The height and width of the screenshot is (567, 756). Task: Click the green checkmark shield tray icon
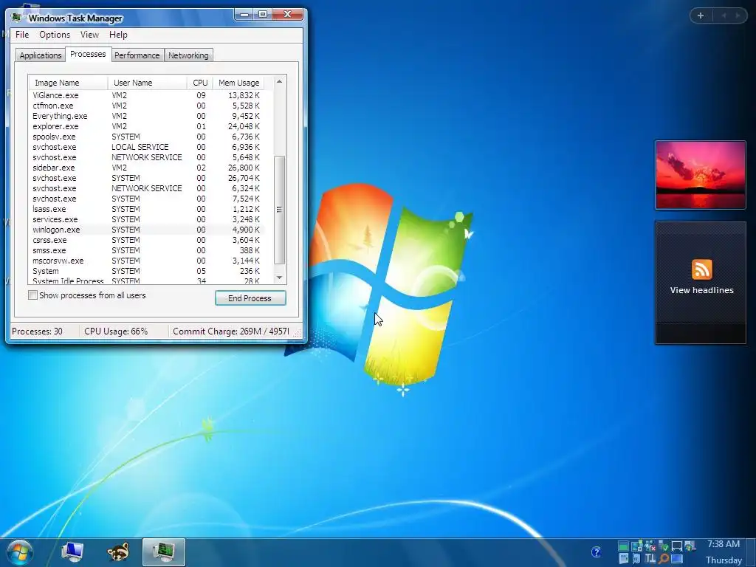click(x=664, y=546)
